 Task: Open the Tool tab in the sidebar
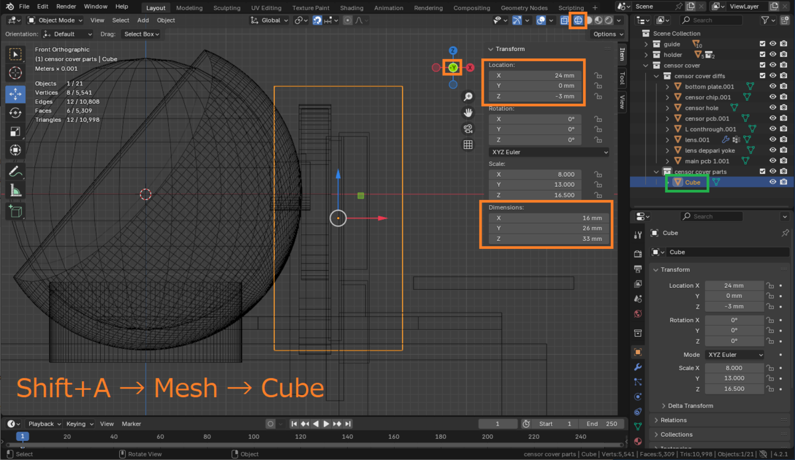[622, 78]
